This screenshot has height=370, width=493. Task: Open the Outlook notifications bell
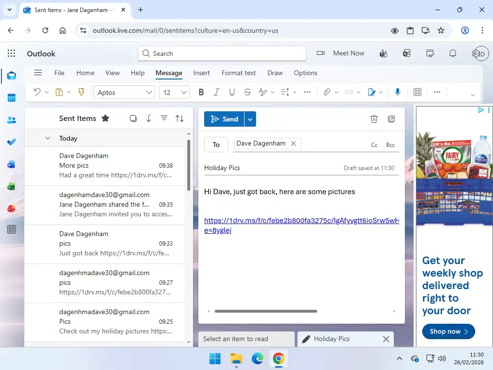point(453,53)
